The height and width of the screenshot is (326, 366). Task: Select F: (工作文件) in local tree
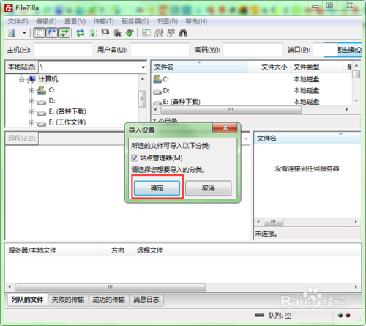67,122
